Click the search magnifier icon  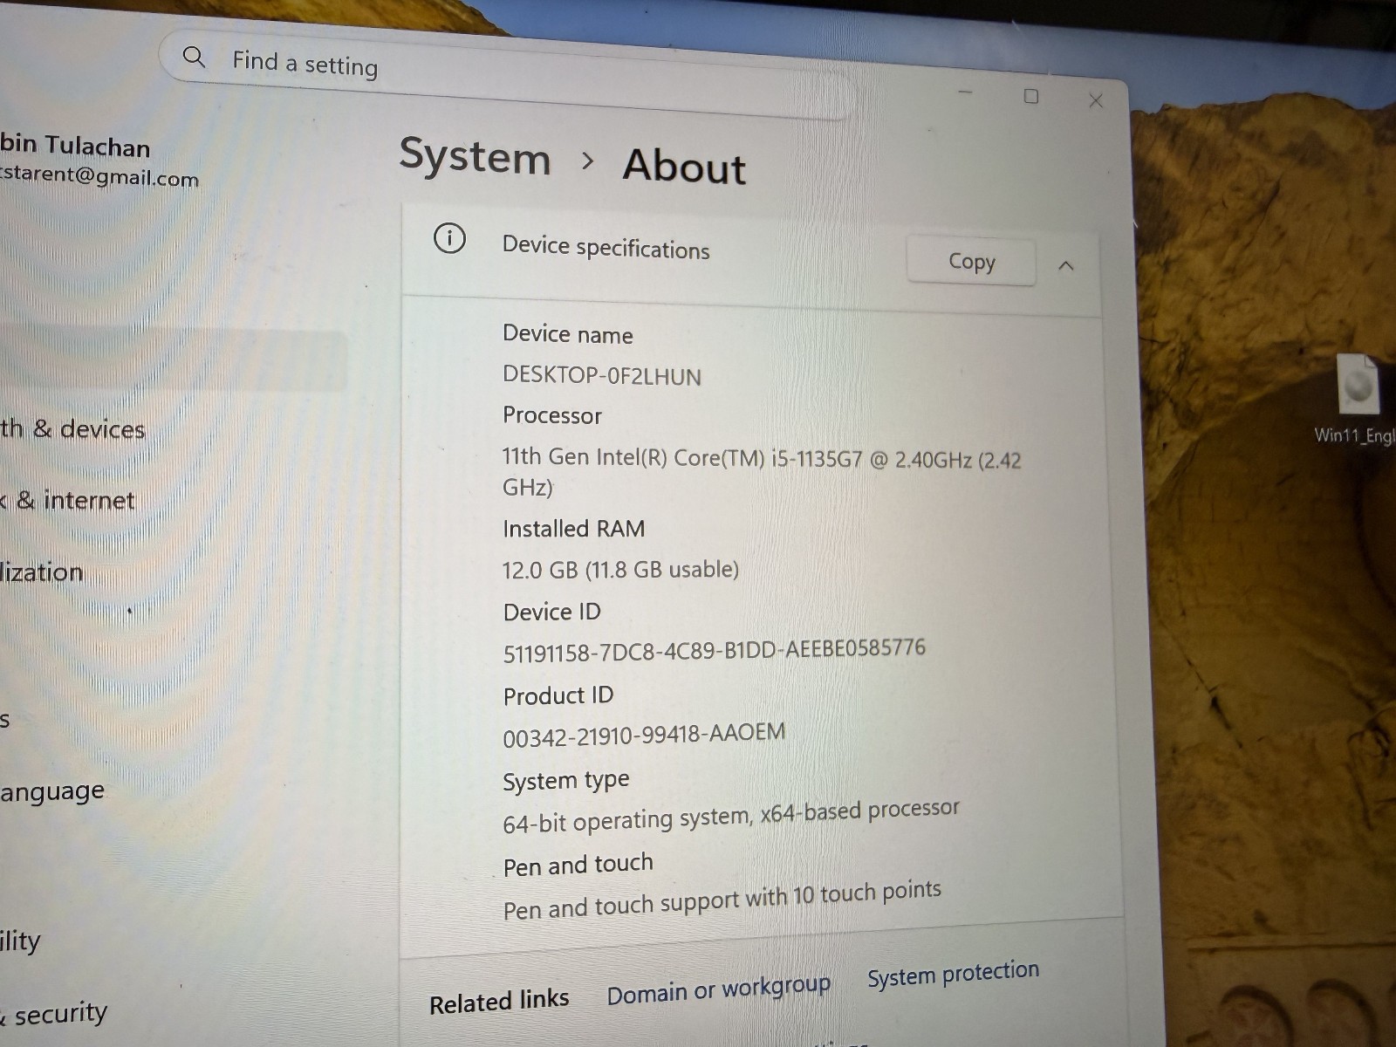[194, 58]
